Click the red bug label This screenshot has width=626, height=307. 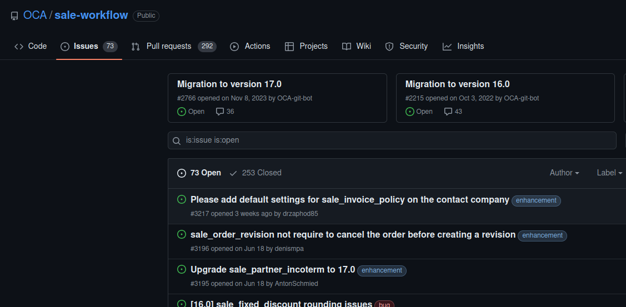(384, 304)
